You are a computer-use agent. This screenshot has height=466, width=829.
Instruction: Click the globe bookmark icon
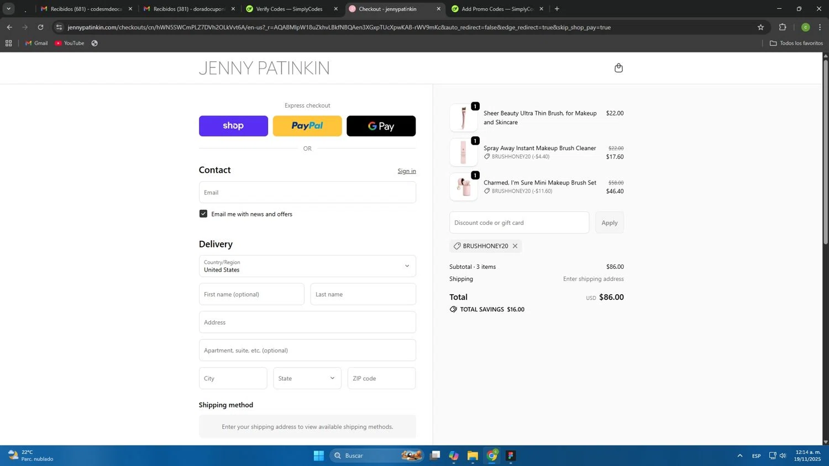[95, 43]
